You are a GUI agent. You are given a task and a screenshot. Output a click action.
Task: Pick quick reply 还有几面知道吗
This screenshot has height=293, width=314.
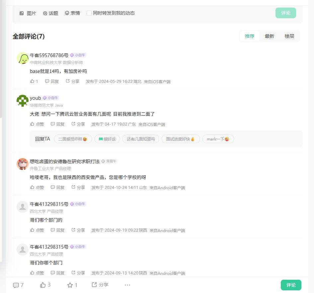pos(141,139)
